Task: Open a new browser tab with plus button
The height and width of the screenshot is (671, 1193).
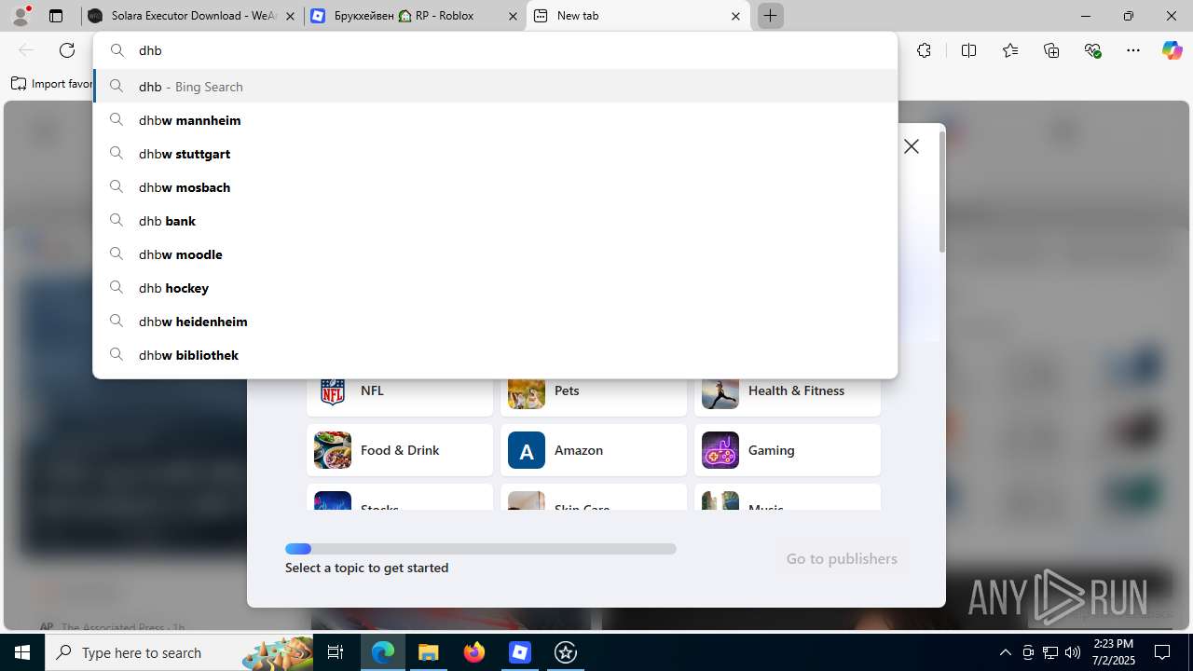Action: pyautogui.click(x=771, y=16)
